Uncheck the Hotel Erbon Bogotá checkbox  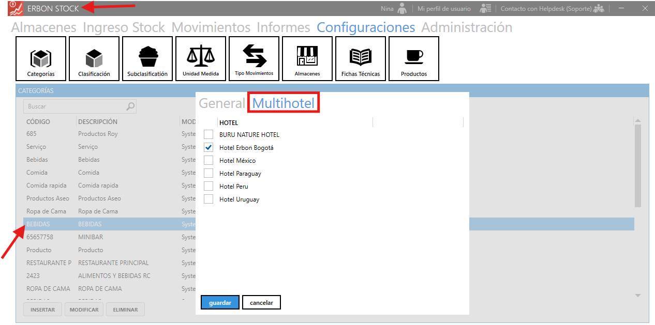click(x=209, y=147)
